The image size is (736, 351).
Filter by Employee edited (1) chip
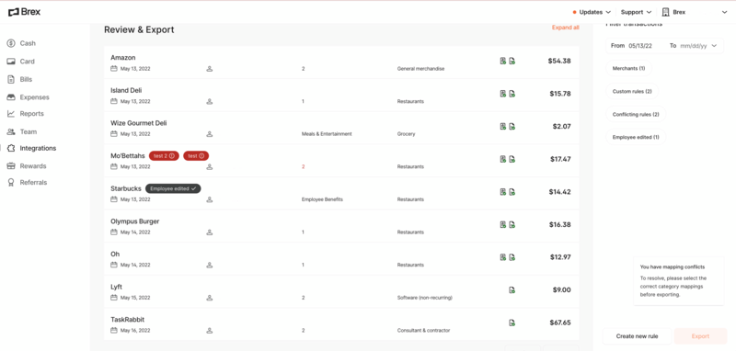[636, 137]
